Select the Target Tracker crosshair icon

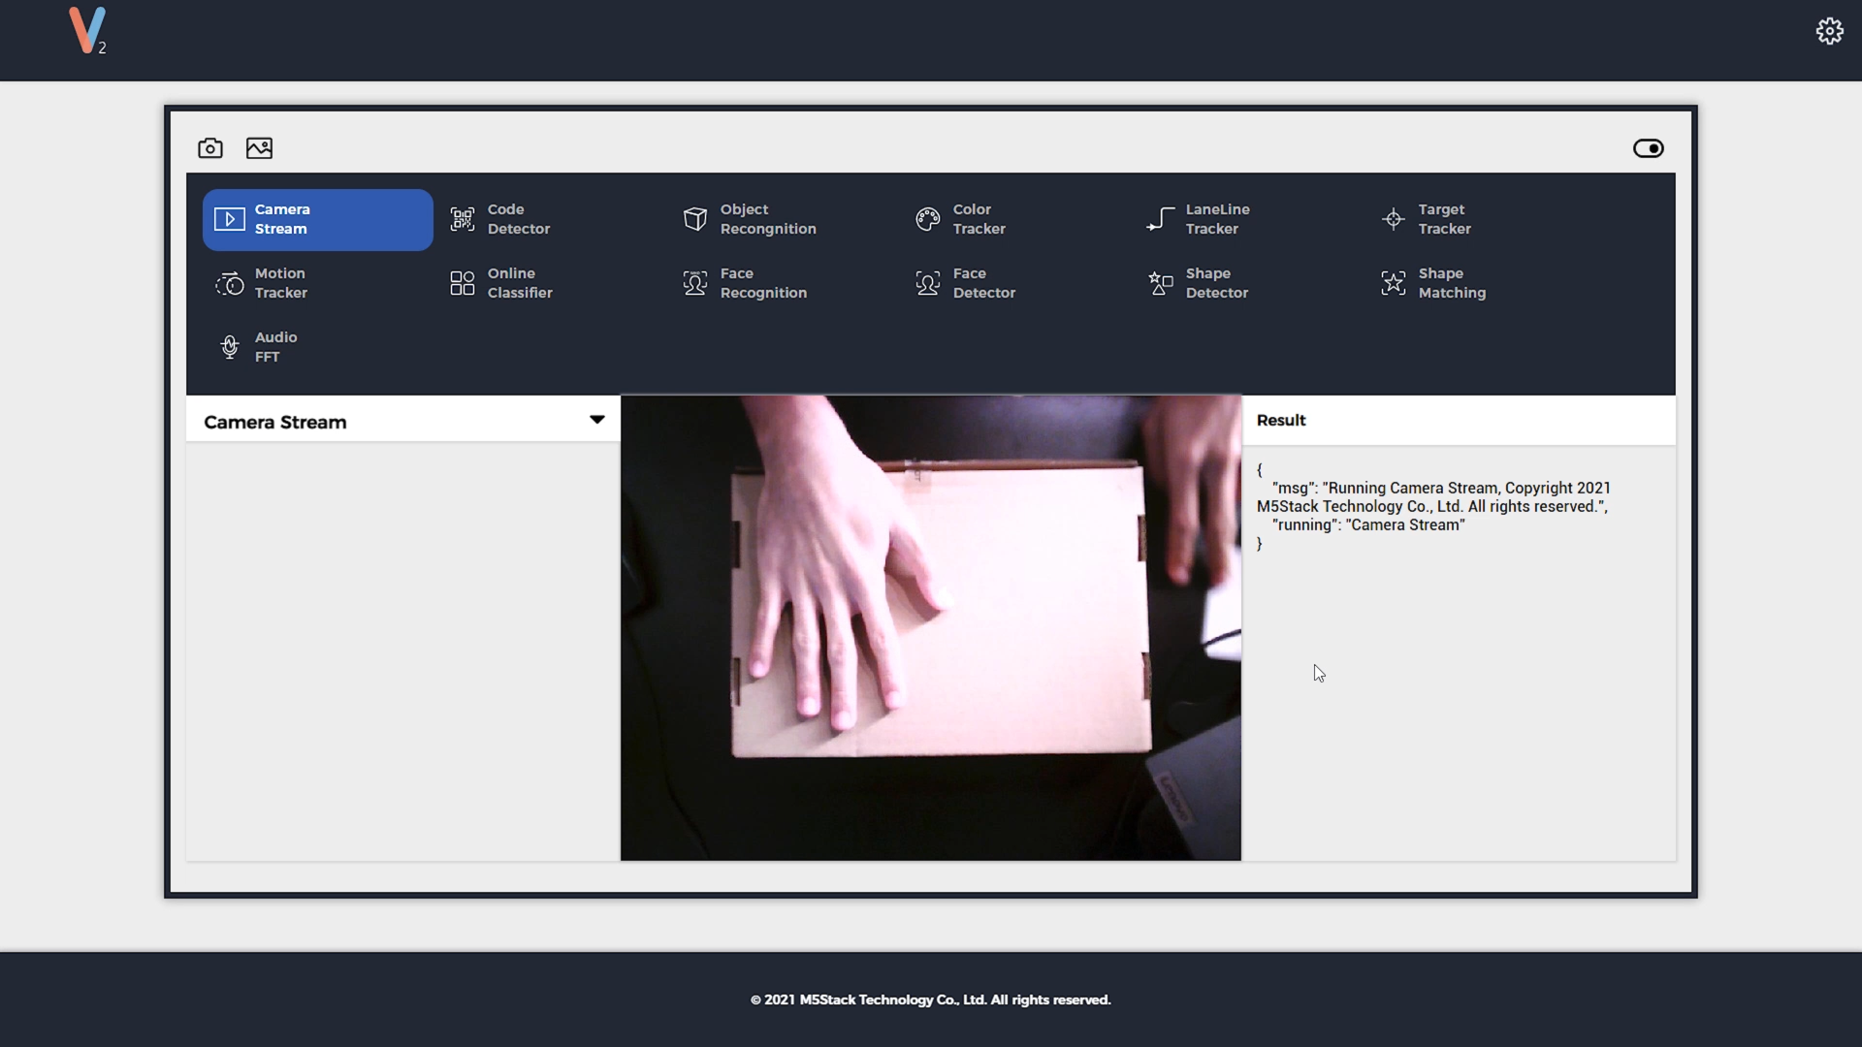click(1394, 219)
